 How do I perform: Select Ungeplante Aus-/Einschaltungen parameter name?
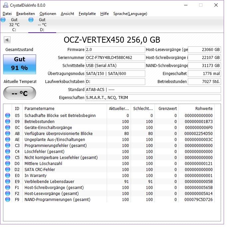coord(55,140)
